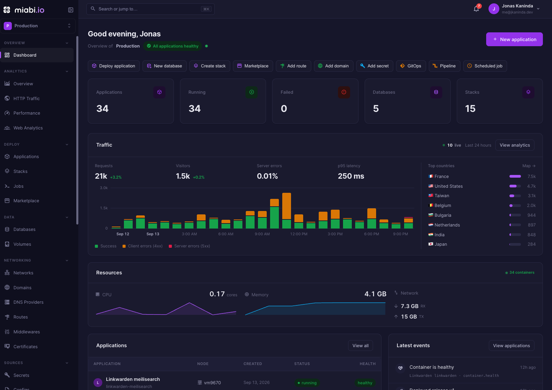Open Databases in sidebar
This screenshot has width=552, height=390.
(37, 230)
